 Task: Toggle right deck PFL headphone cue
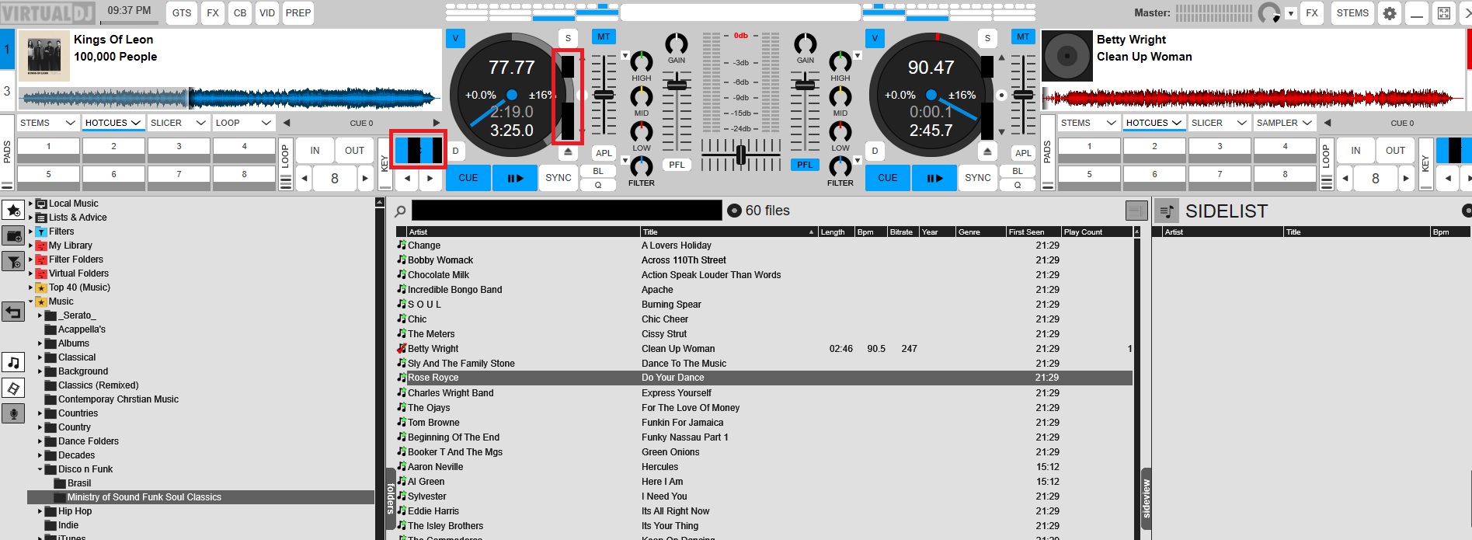[x=806, y=165]
